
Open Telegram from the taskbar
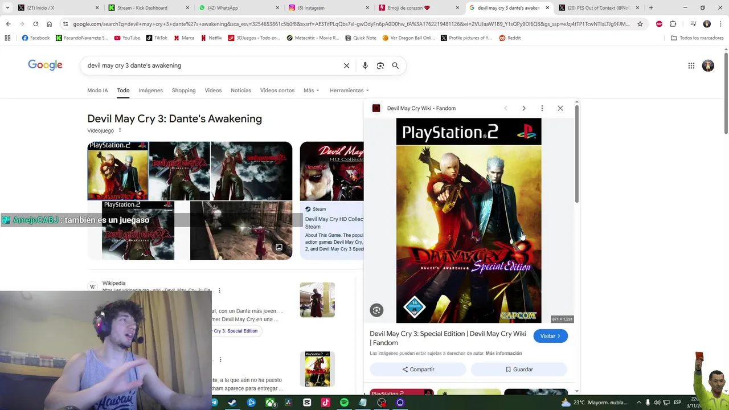[214, 403]
